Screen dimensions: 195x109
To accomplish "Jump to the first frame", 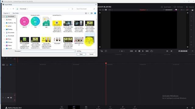I will click(x=131, y=51).
